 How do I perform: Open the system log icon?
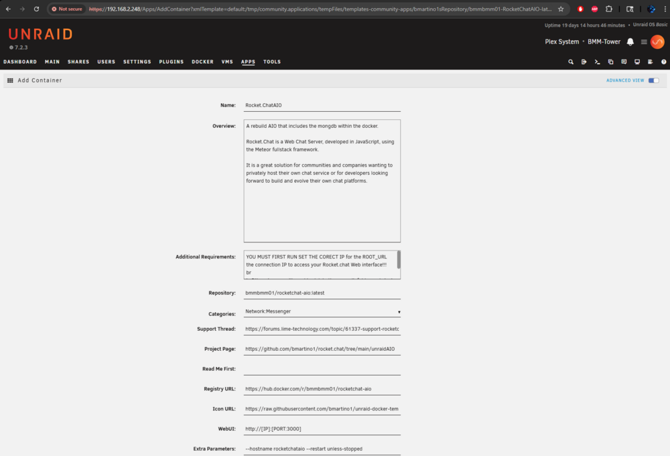[651, 62]
